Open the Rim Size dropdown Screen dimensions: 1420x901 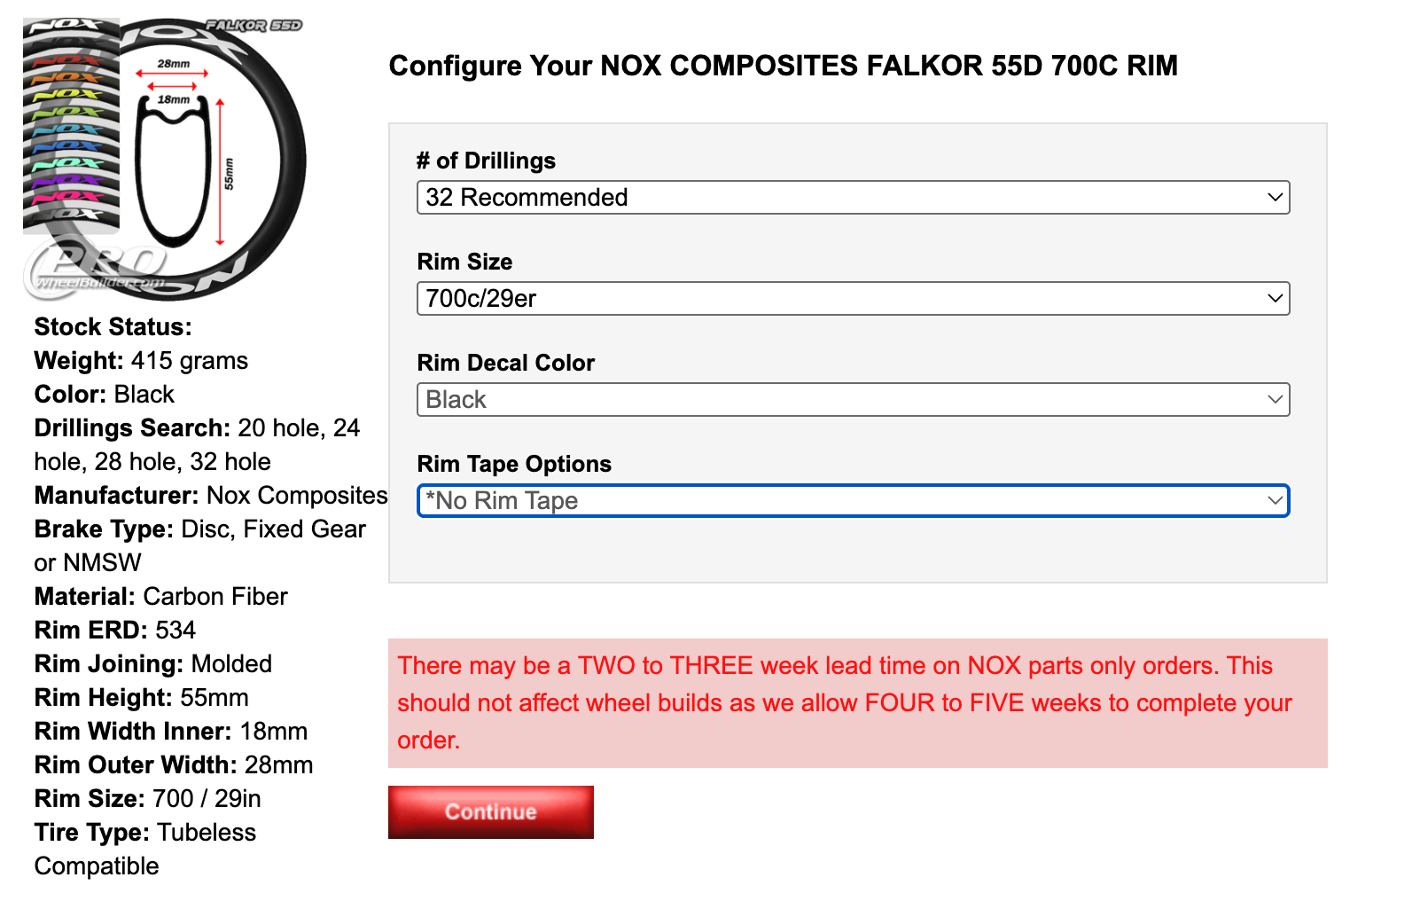853,298
